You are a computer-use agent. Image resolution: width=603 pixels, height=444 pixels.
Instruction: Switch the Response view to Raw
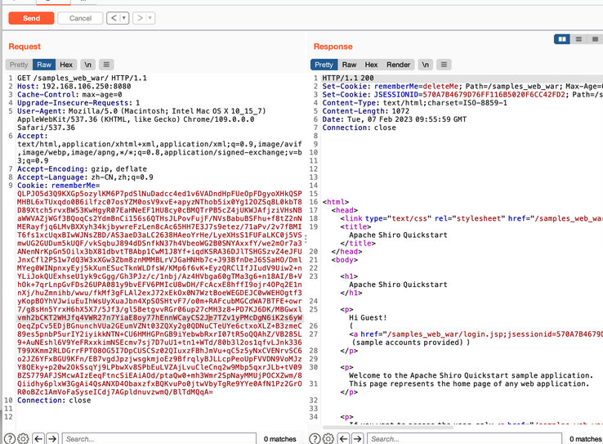[x=349, y=65]
